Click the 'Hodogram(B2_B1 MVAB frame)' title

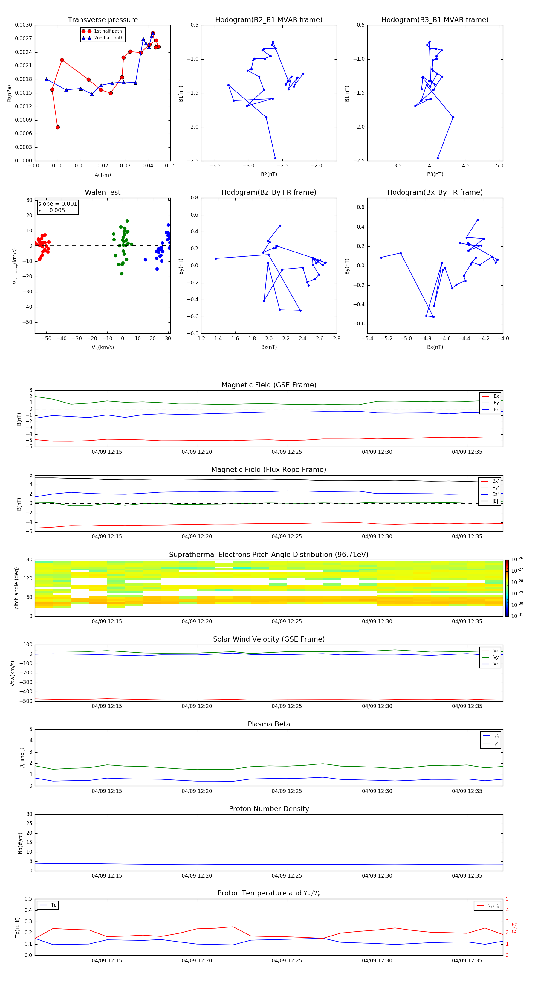[x=269, y=19]
